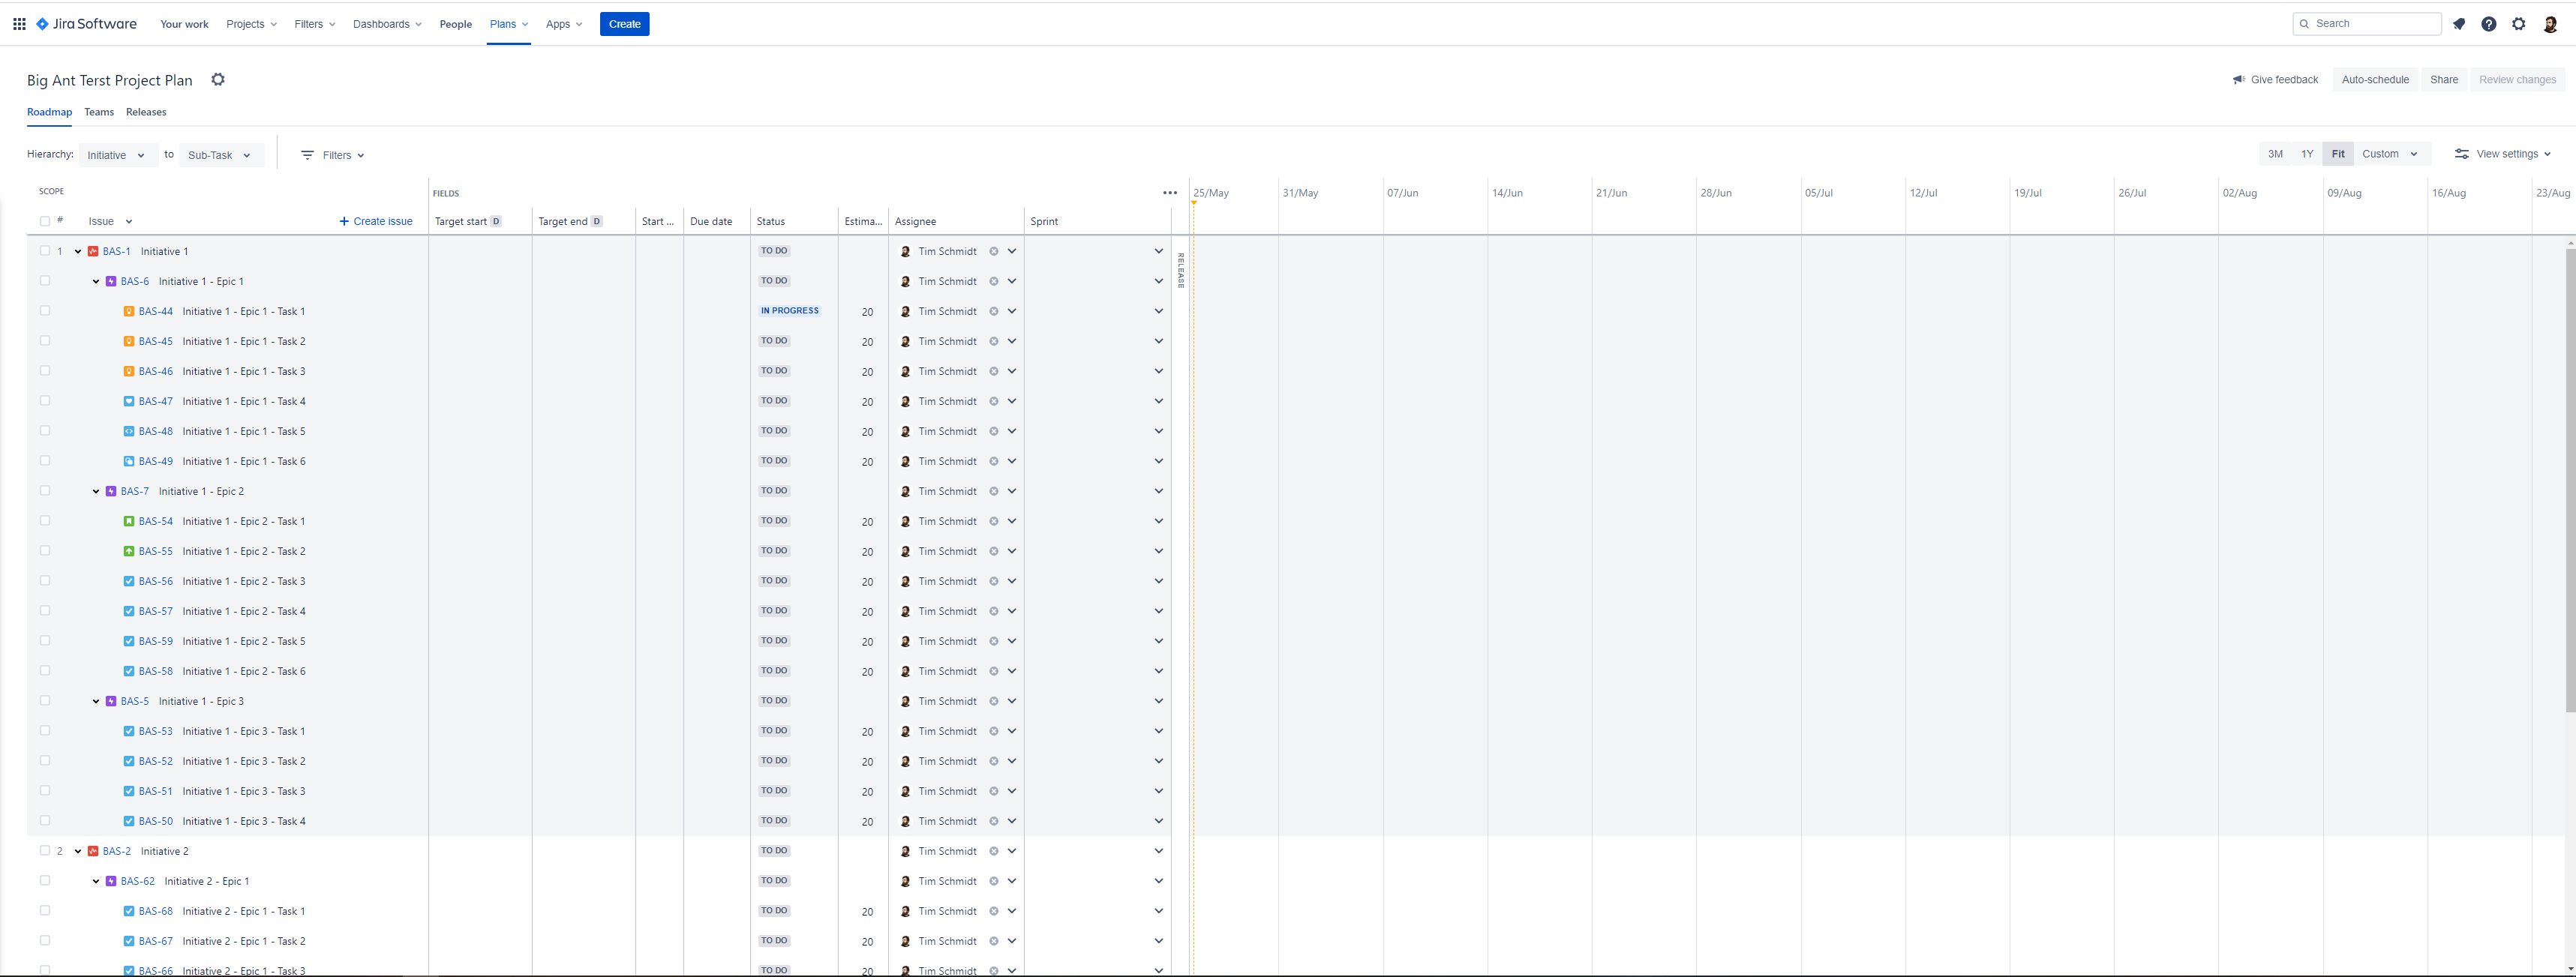Collapse the BAS-1 Initiative 1 row
Viewport: 2576px width, 977px height.
[78, 251]
